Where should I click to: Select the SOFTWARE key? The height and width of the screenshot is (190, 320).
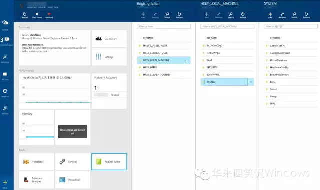pyautogui.click(x=227, y=75)
